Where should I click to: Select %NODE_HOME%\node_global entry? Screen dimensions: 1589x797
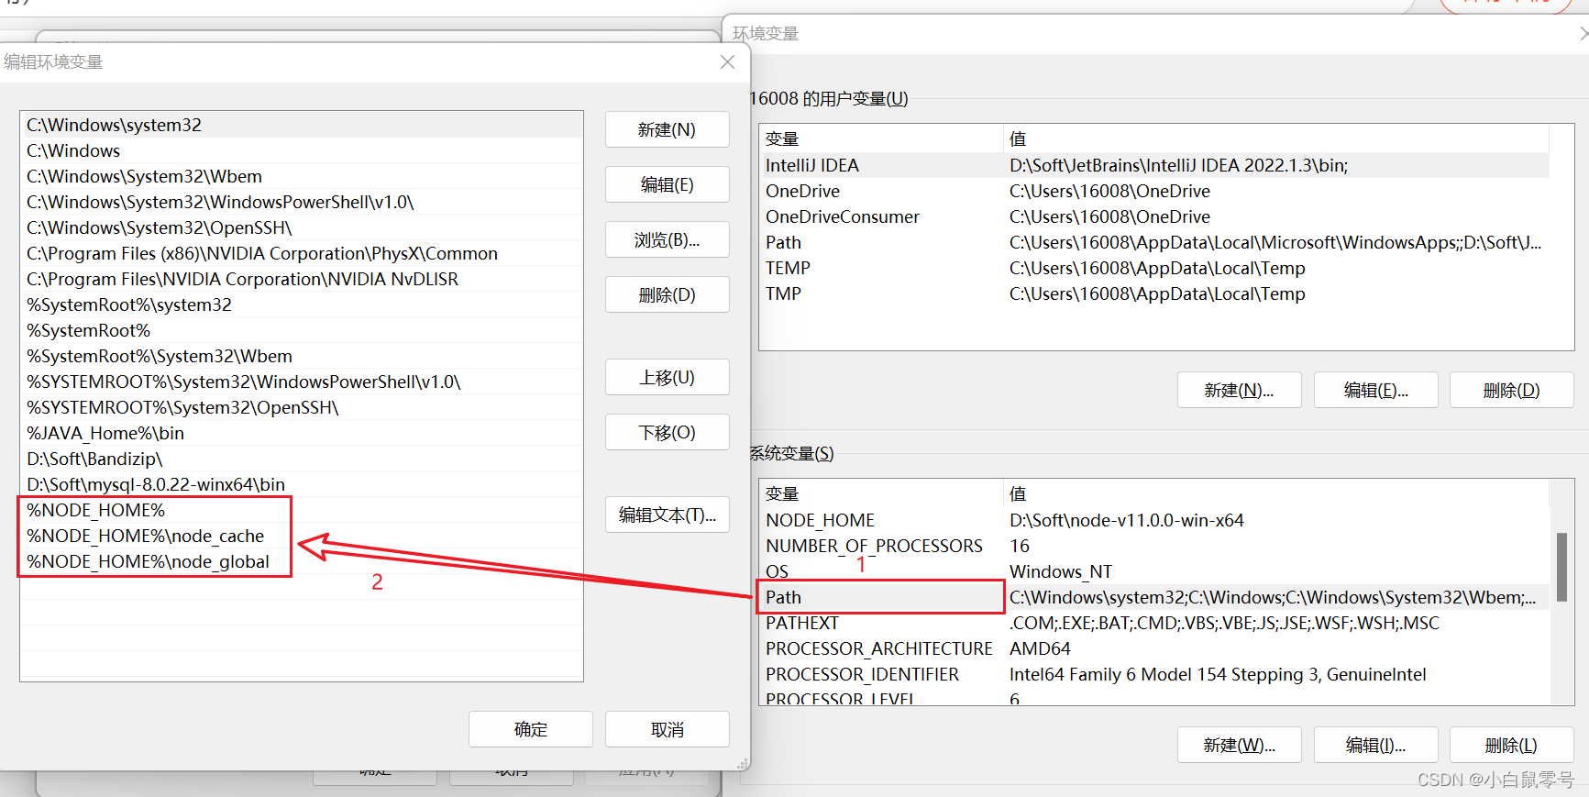(x=302, y=561)
